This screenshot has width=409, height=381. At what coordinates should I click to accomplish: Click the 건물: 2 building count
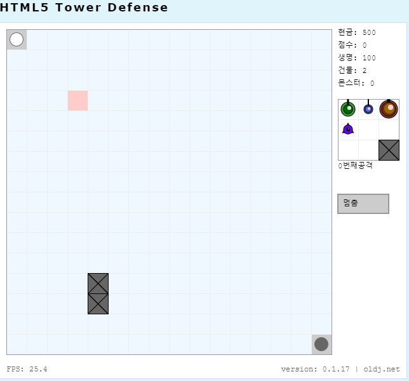point(352,70)
